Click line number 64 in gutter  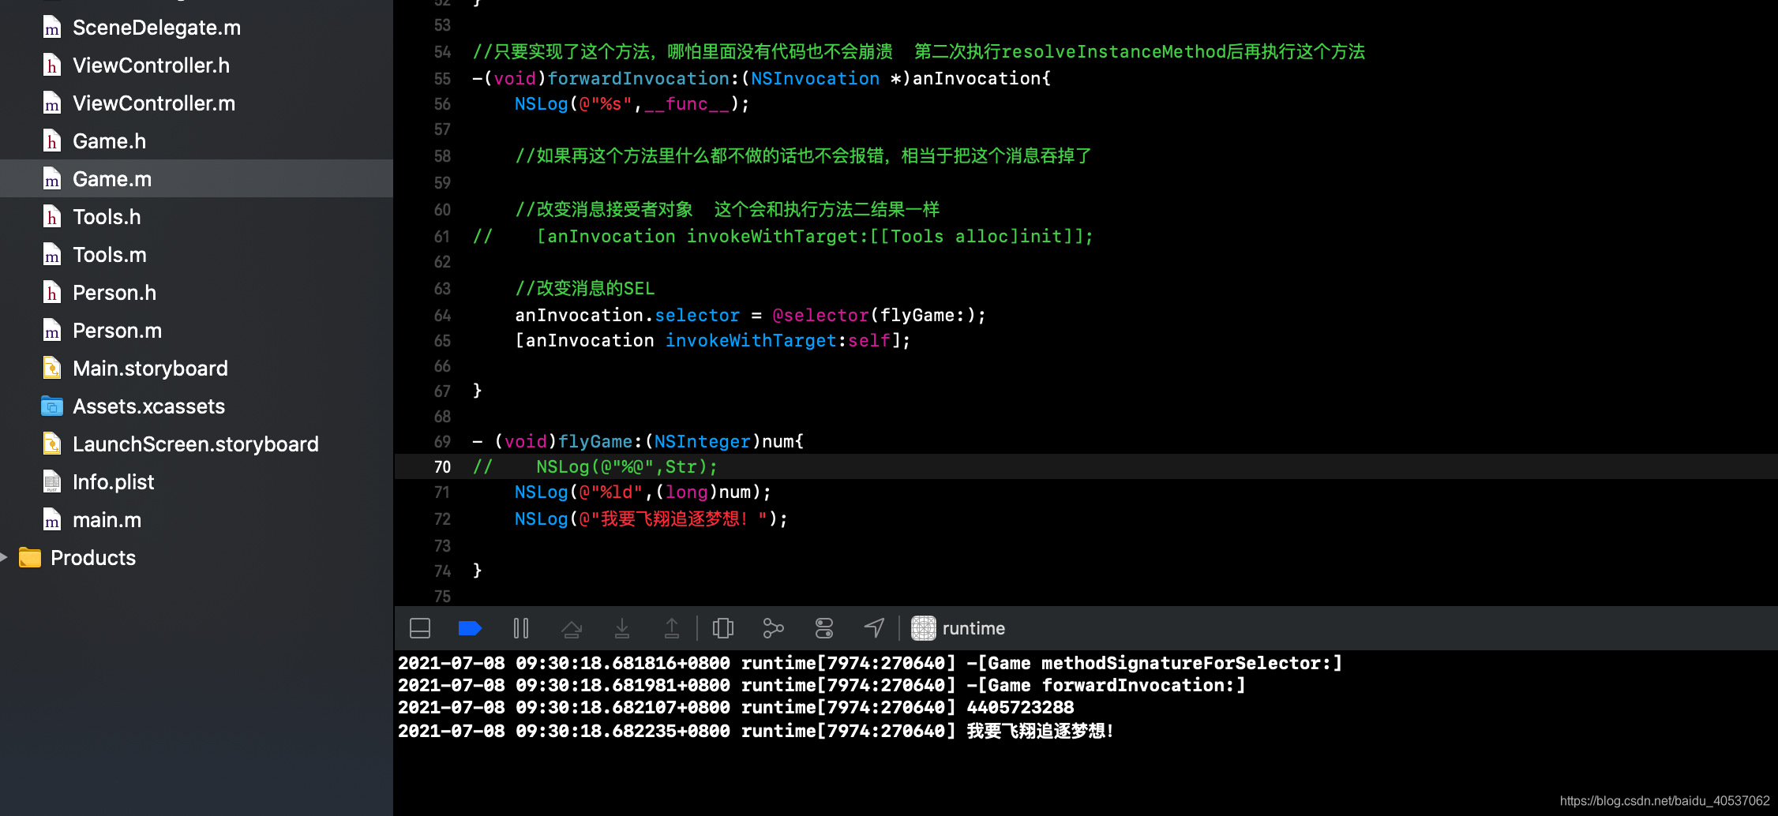(442, 316)
